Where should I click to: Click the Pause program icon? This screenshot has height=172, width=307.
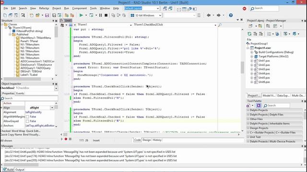pos(100,15)
